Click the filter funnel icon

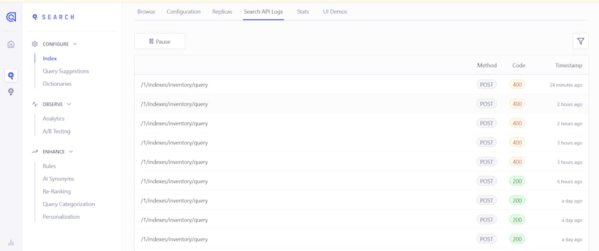(x=580, y=41)
